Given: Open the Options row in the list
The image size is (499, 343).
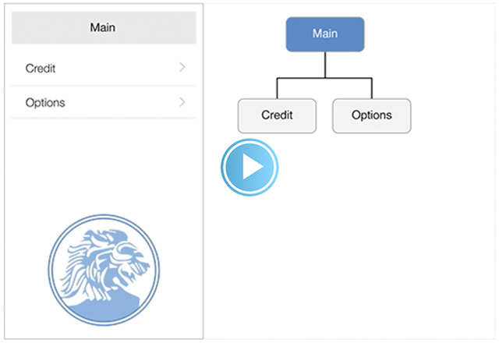Looking at the screenshot, I should click(104, 102).
